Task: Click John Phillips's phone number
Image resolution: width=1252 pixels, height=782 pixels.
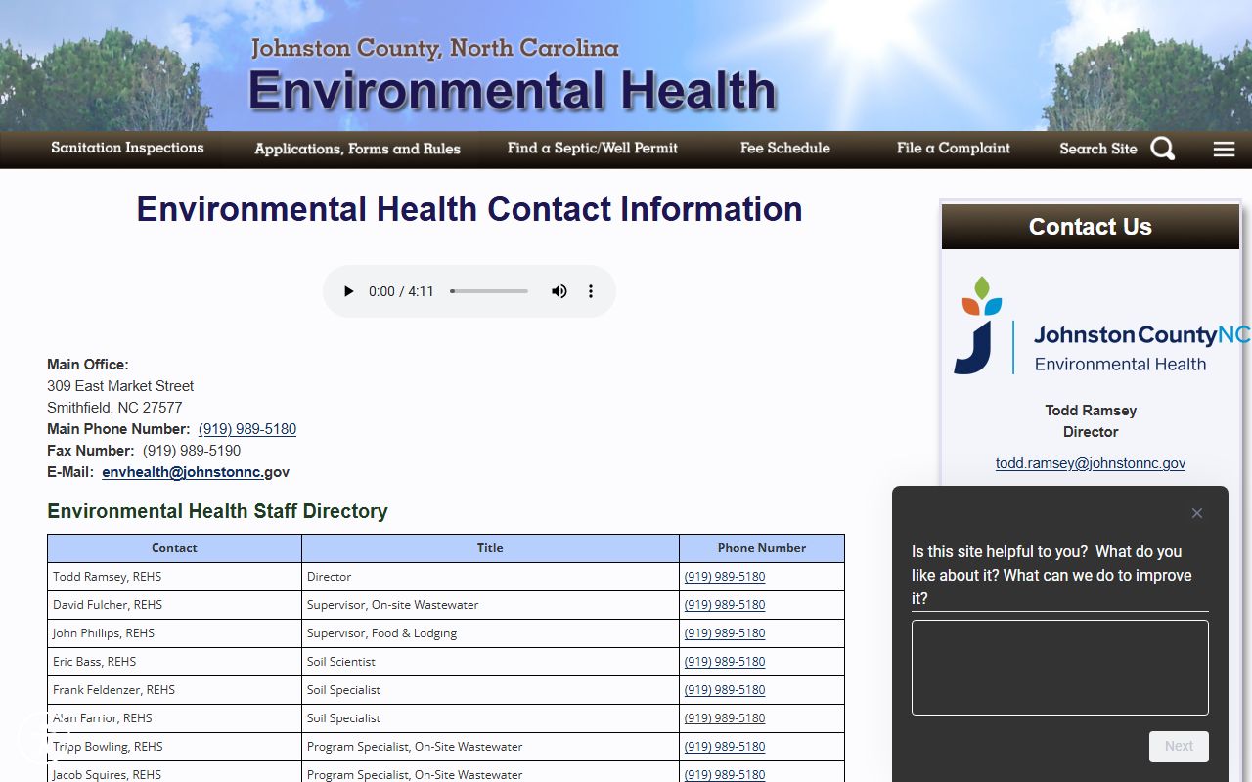Action: pyautogui.click(x=725, y=633)
